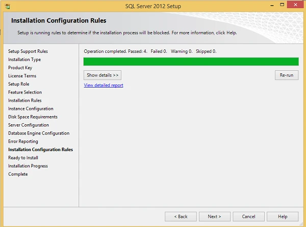Select Server Configuration step
The height and width of the screenshot is (227, 306).
coord(29,125)
